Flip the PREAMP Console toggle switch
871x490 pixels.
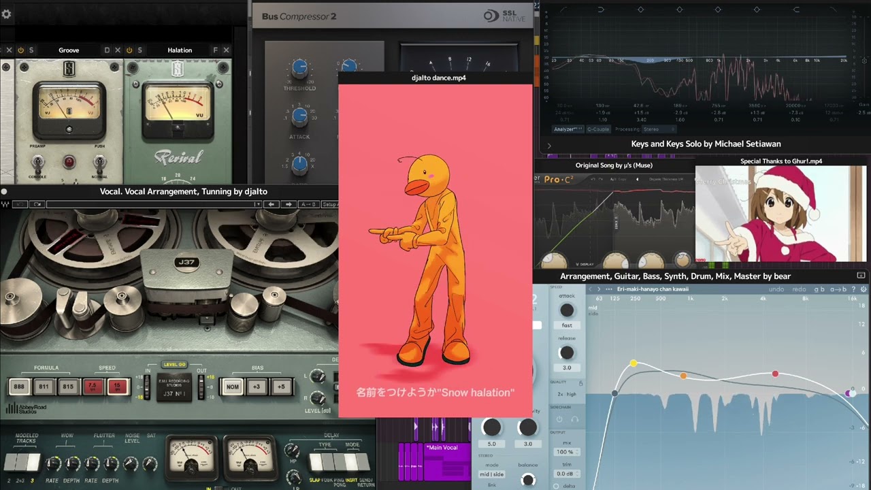point(38,163)
